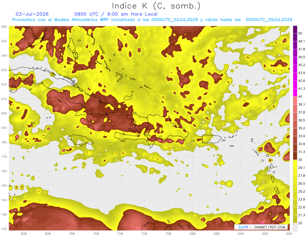307x237 pixels.
Task: Click the color bar label '40'
Action: (x=301, y=96)
